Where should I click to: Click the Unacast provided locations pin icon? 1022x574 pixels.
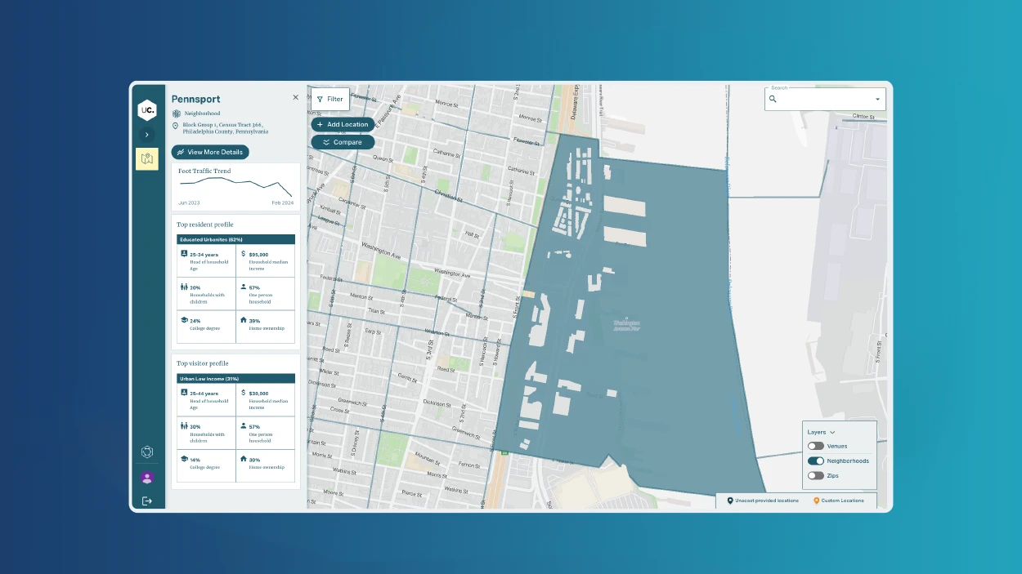(728, 501)
